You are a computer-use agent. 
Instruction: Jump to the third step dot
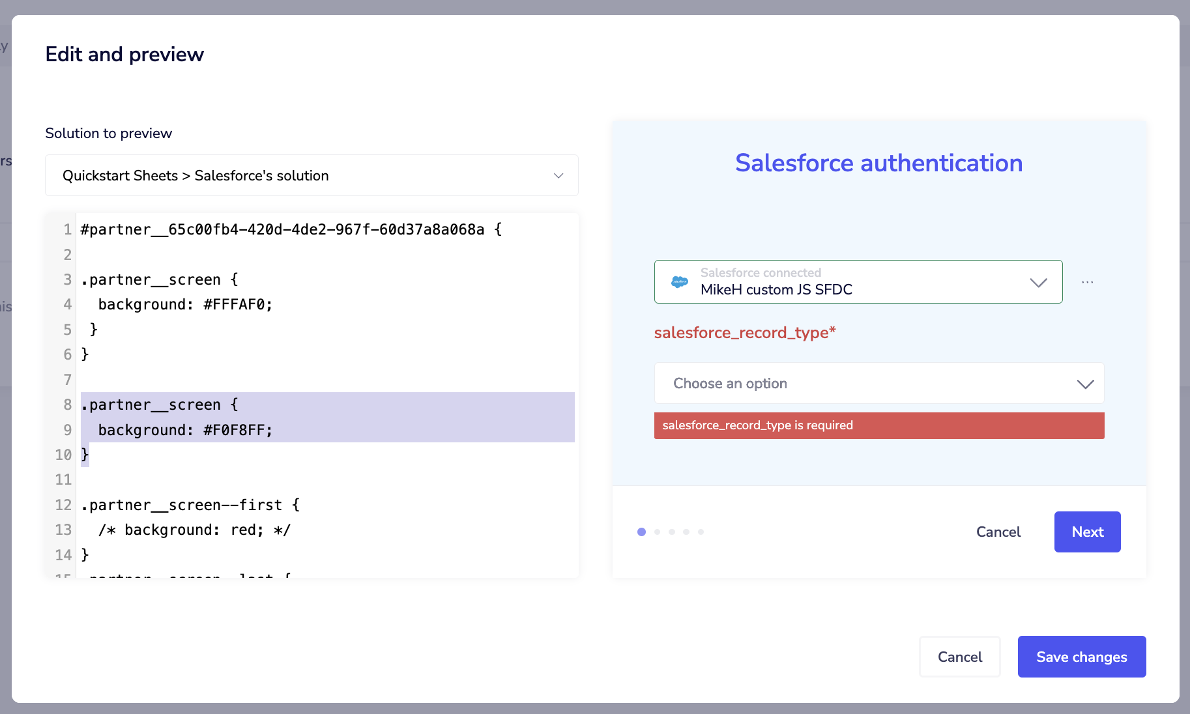672,532
